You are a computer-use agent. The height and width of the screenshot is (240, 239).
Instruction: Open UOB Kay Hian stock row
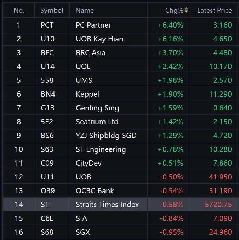point(120,39)
